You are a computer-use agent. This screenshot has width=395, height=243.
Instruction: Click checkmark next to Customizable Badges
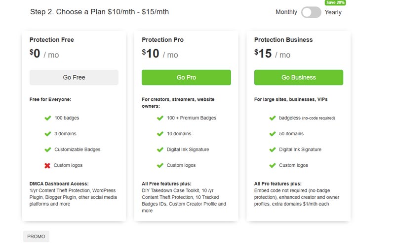pos(48,150)
